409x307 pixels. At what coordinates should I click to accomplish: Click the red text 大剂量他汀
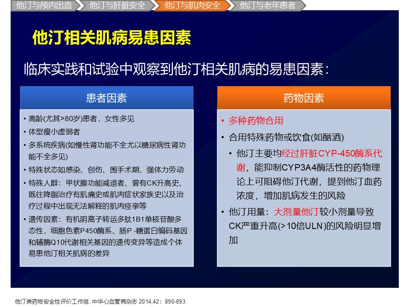[297, 212]
